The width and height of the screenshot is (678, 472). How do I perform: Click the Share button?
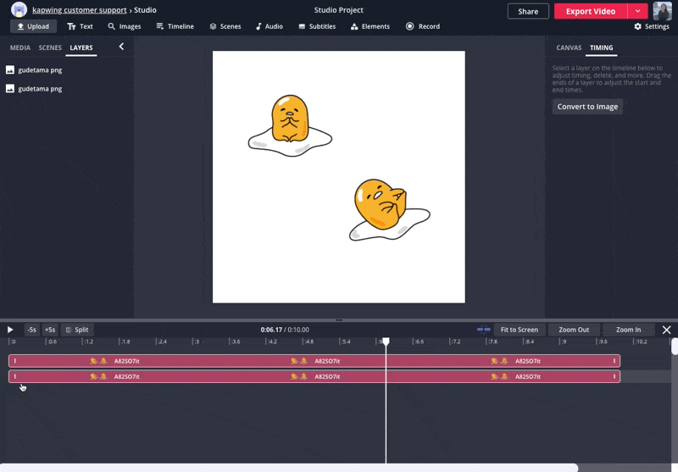(x=528, y=11)
